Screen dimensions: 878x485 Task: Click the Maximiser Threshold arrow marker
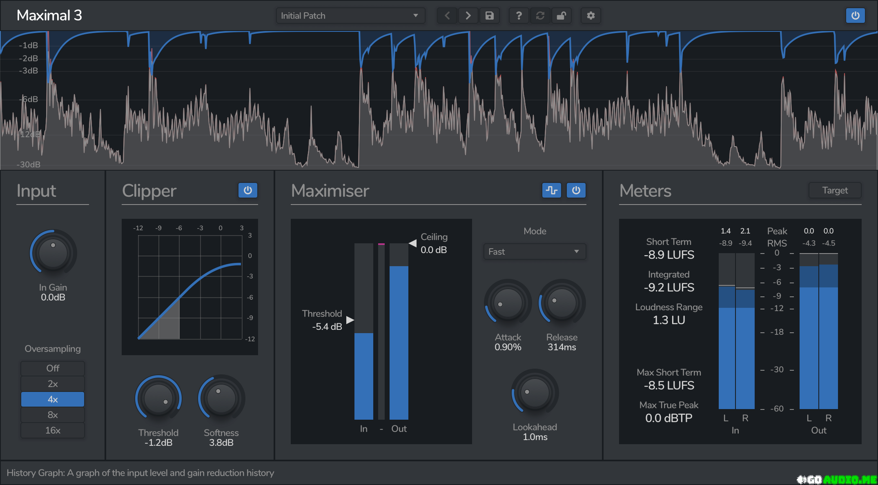(350, 320)
